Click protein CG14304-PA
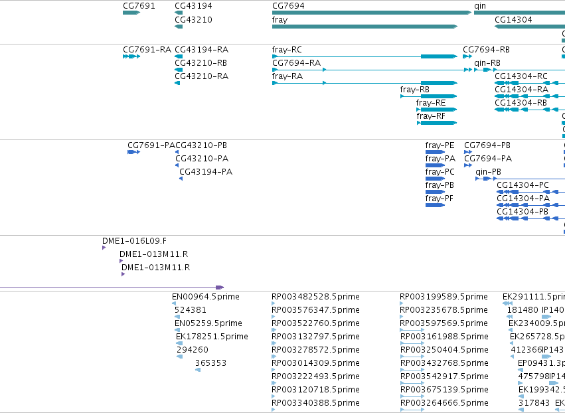The image size is (565, 413). [524, 199]
